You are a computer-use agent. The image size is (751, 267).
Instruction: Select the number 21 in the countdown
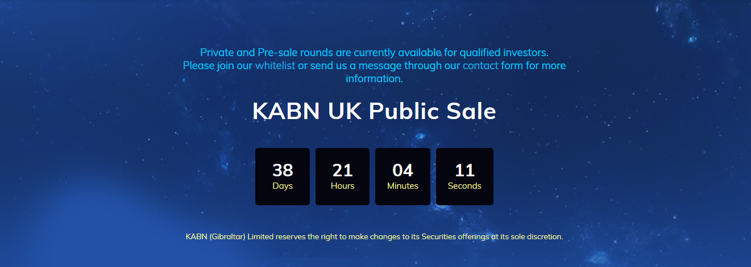pyautogui.click(x=343, y=170)
